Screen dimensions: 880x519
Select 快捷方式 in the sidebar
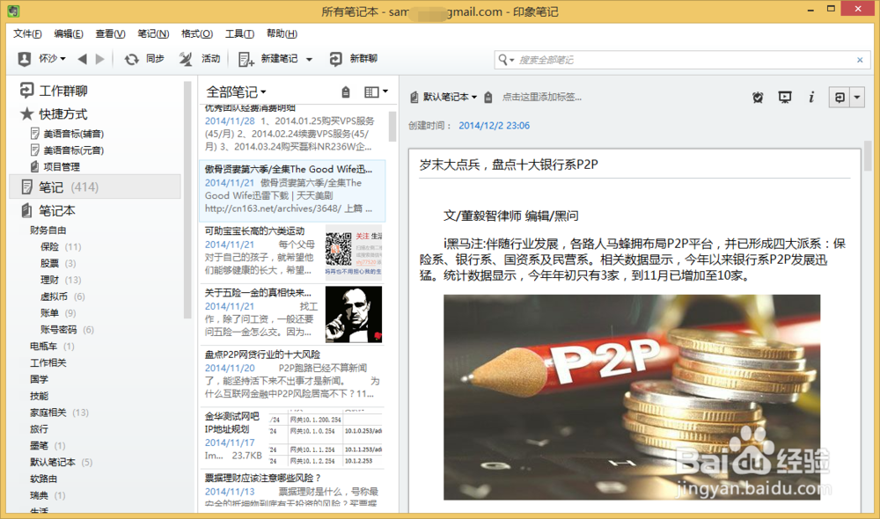click(x=54, y=113)
